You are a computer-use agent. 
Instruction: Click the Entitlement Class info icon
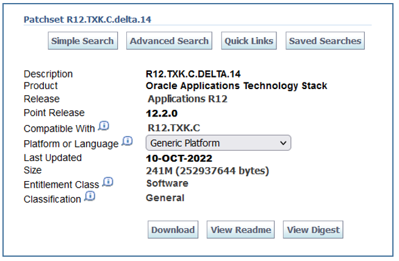tap(107, 182)
